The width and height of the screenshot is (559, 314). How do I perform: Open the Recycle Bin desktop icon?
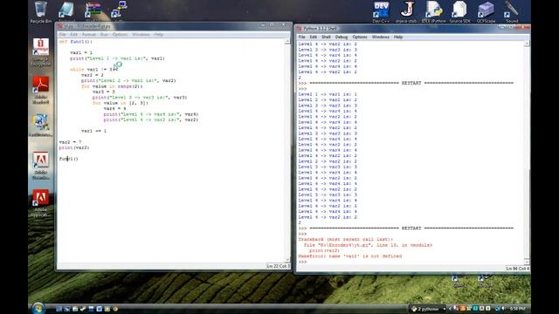(x=40, y=11)
